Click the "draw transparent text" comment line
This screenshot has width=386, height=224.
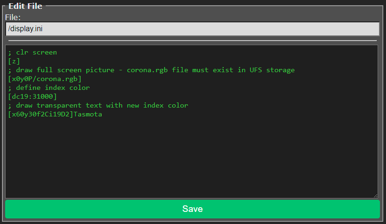pyautogui.click(x=98, y=105)
